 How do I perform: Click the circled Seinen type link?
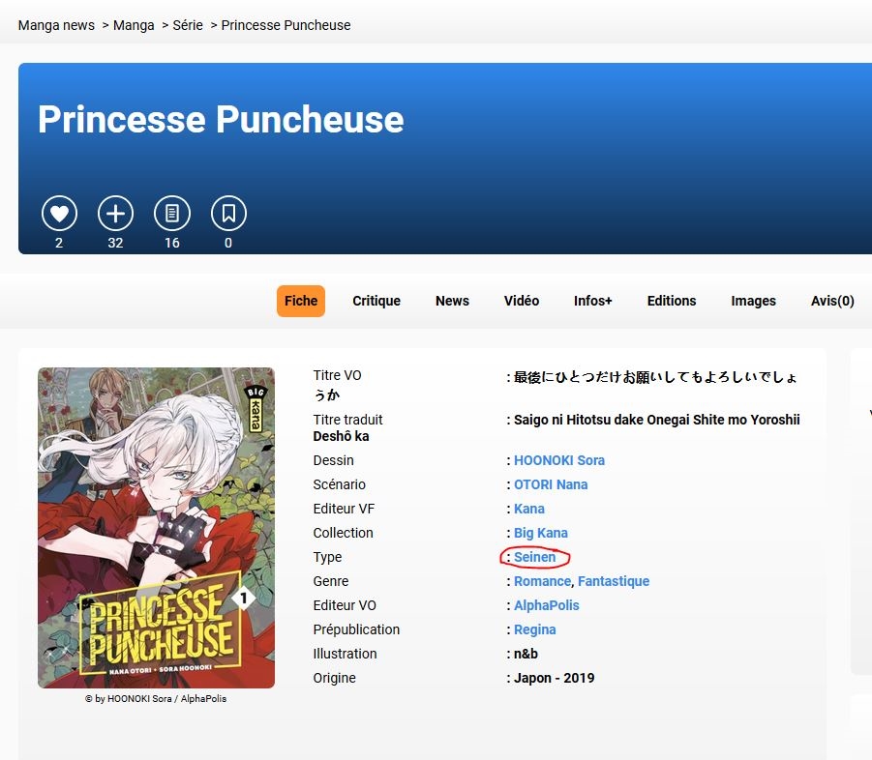point(534,557)
